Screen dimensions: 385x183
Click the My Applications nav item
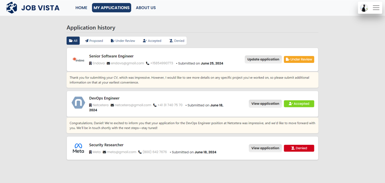point(111,8)
